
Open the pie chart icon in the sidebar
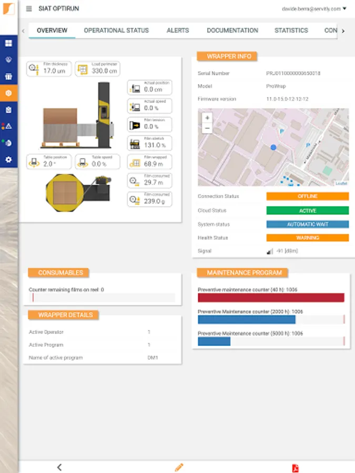coord(8,142)
